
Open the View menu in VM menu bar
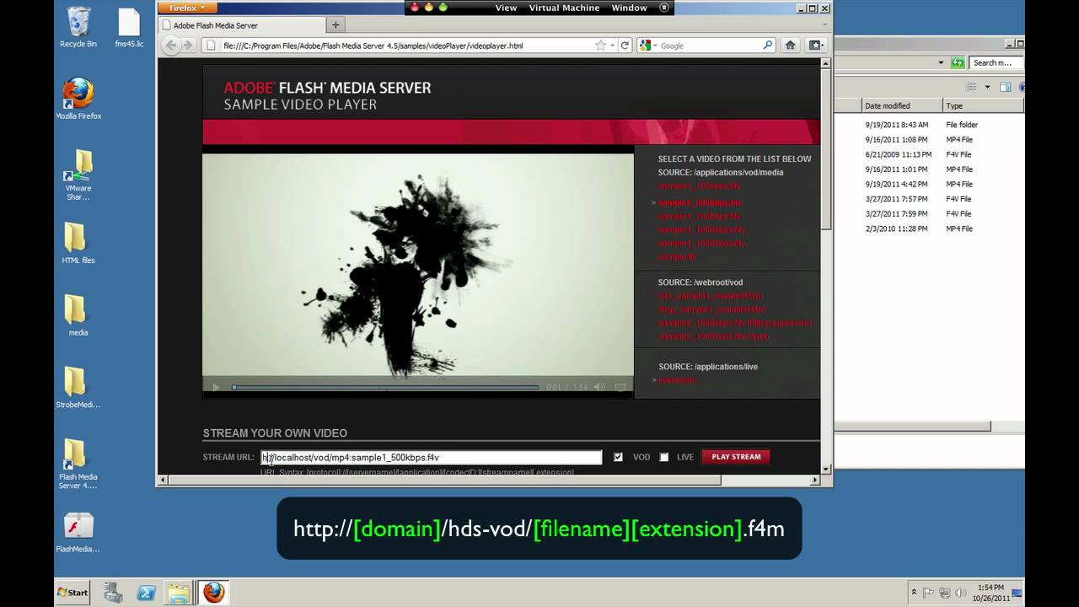(x=506, y=8)
